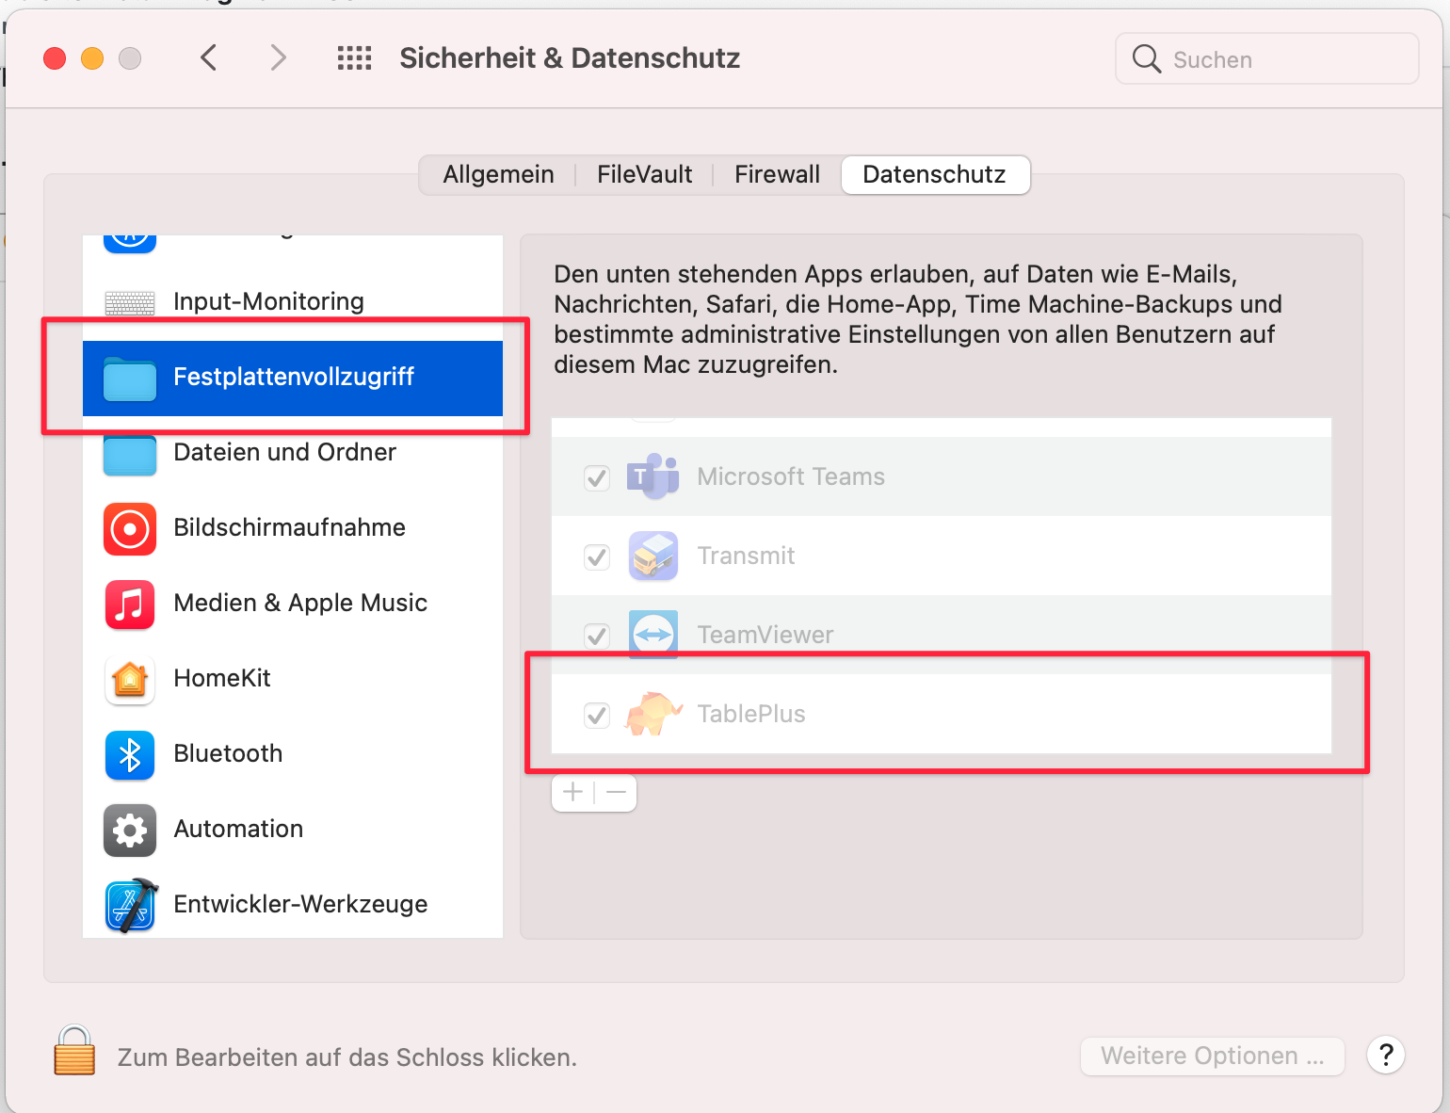Select the Input-Monitoring label

[x=268, y=301]
